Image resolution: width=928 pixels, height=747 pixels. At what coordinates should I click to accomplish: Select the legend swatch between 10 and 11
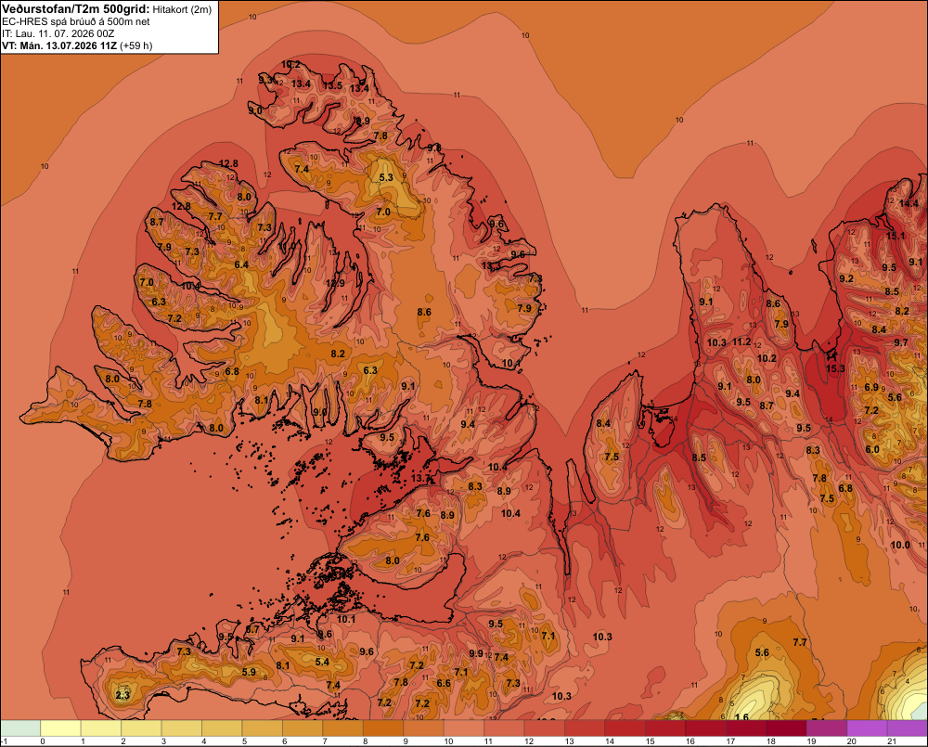463,728
